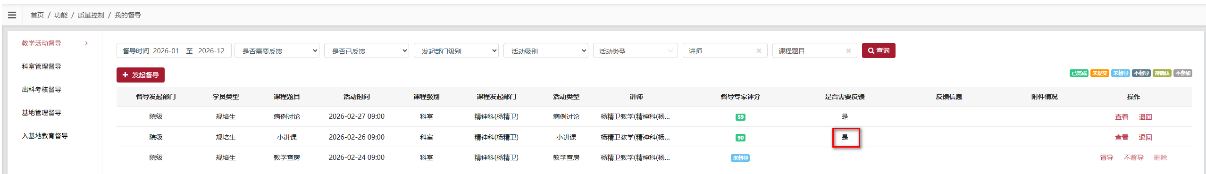Screen dimensions: 1206x174
Task: Click the 发起督导 button
Action: click(x=141, y=75)
